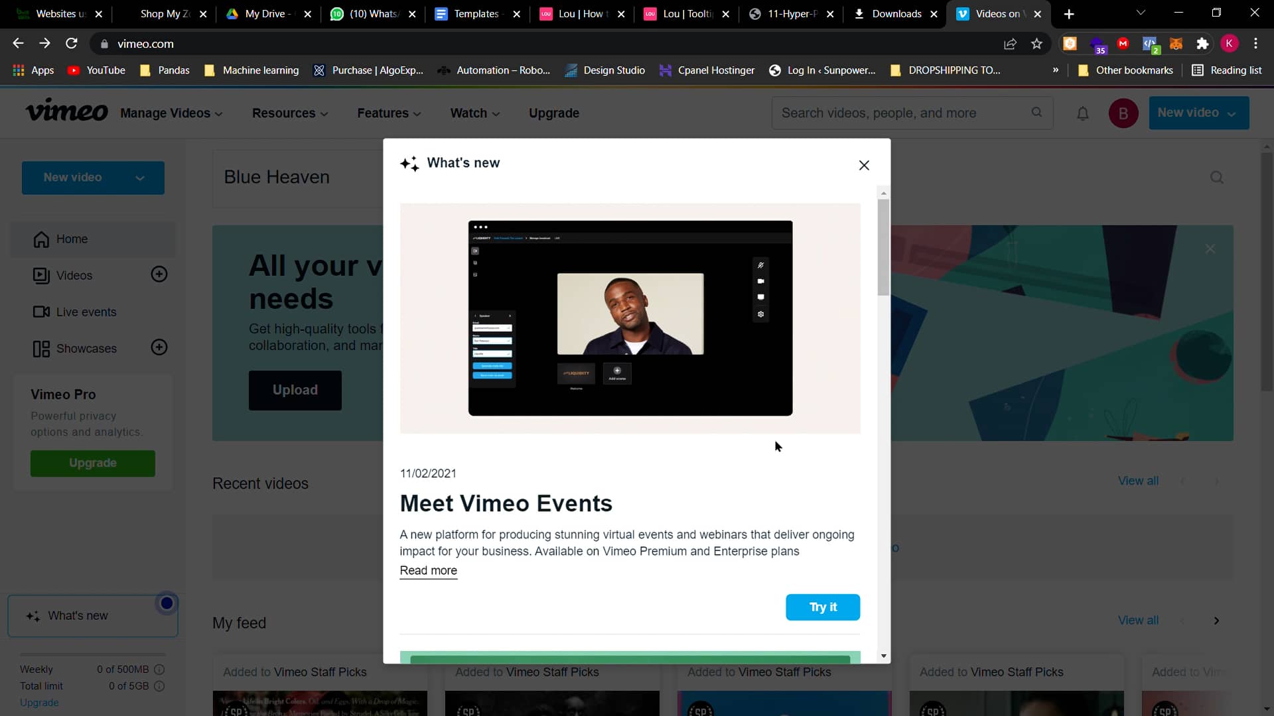This screenshot has height=716, width=1274.
Task: Open Live events in the sidebar
Action: coord(85,312)
